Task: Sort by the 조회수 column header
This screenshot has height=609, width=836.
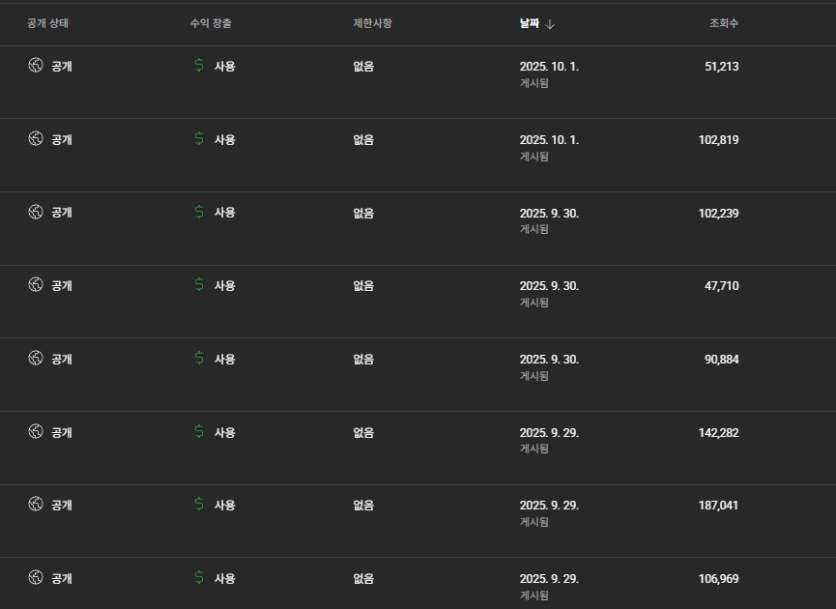Action: pos(724,23)
